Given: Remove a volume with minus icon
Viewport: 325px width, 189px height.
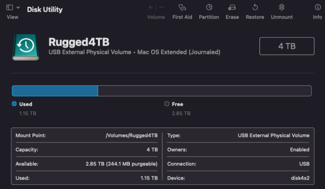Looking at the screenshot, I should click(162, 7).
